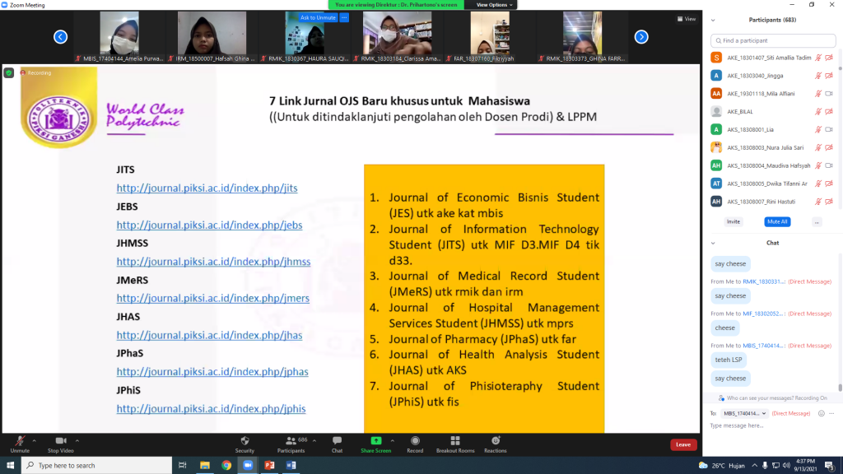The width and height of the screenshot is (843, 474).
Task: Open Word from the taskbar
Action: (291, 466)
